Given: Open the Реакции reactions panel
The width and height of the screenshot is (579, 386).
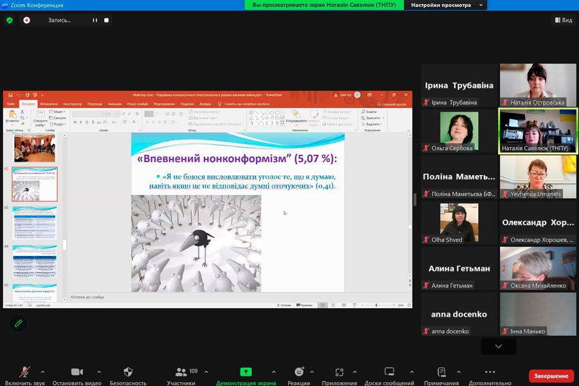Looking at the screenshot, I should click(x=299, y=372).
